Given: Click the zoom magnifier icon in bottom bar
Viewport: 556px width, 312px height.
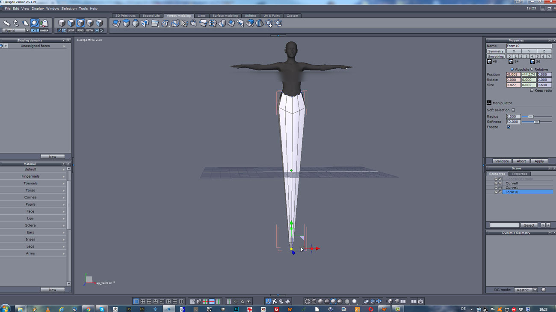Looking at the screenshot, I should point(242,301).
